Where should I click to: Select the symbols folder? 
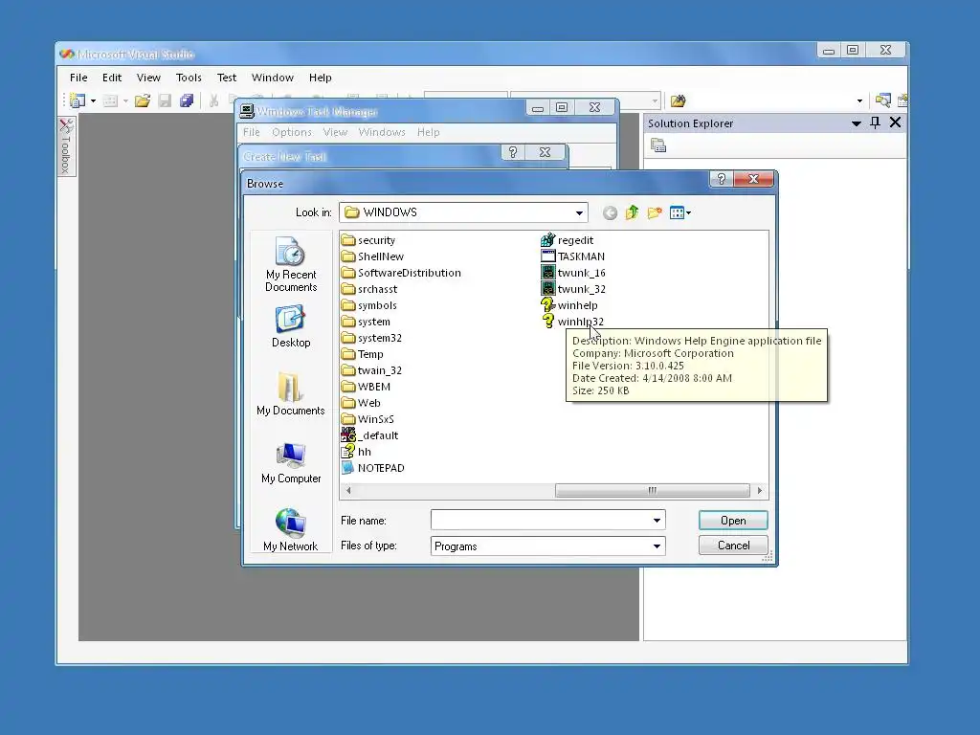click(x=369, y=305)
